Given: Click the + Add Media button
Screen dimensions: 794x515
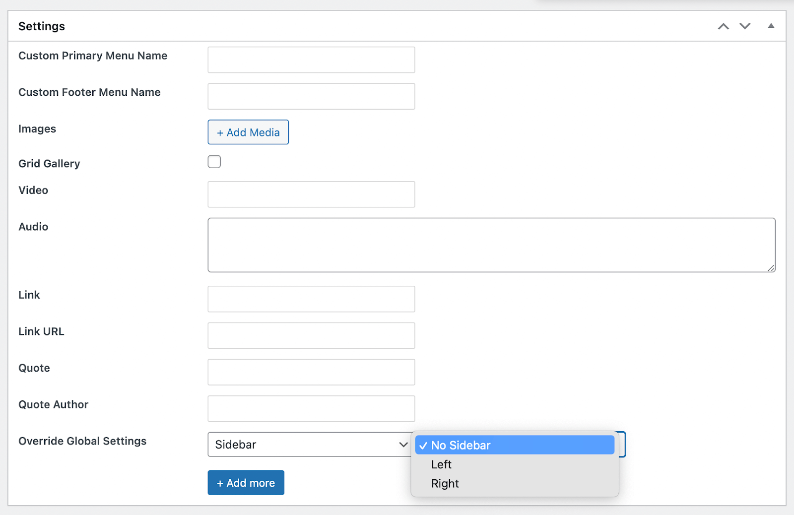Looking at the screenshot, I should [x=248, y=132].
